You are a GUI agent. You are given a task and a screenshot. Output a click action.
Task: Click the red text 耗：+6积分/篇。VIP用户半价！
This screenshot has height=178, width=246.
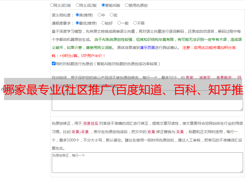[x=78, y=56]
